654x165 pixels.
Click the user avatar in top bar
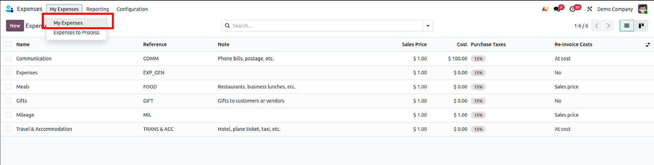pyautogui.click(x=643, y=9)
